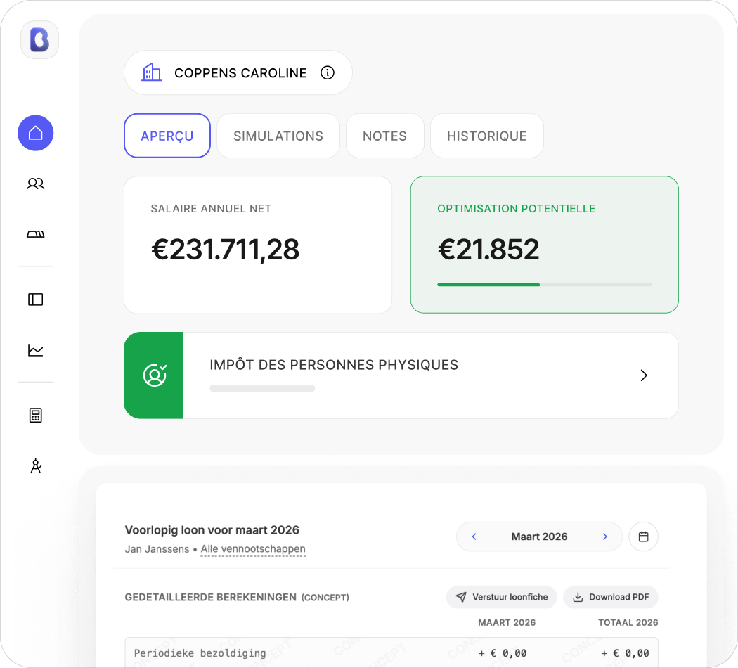The height and width of the screenshot is (668, 738).
Task: Open the drawing compass icon in sidebar
Action: 36,465
